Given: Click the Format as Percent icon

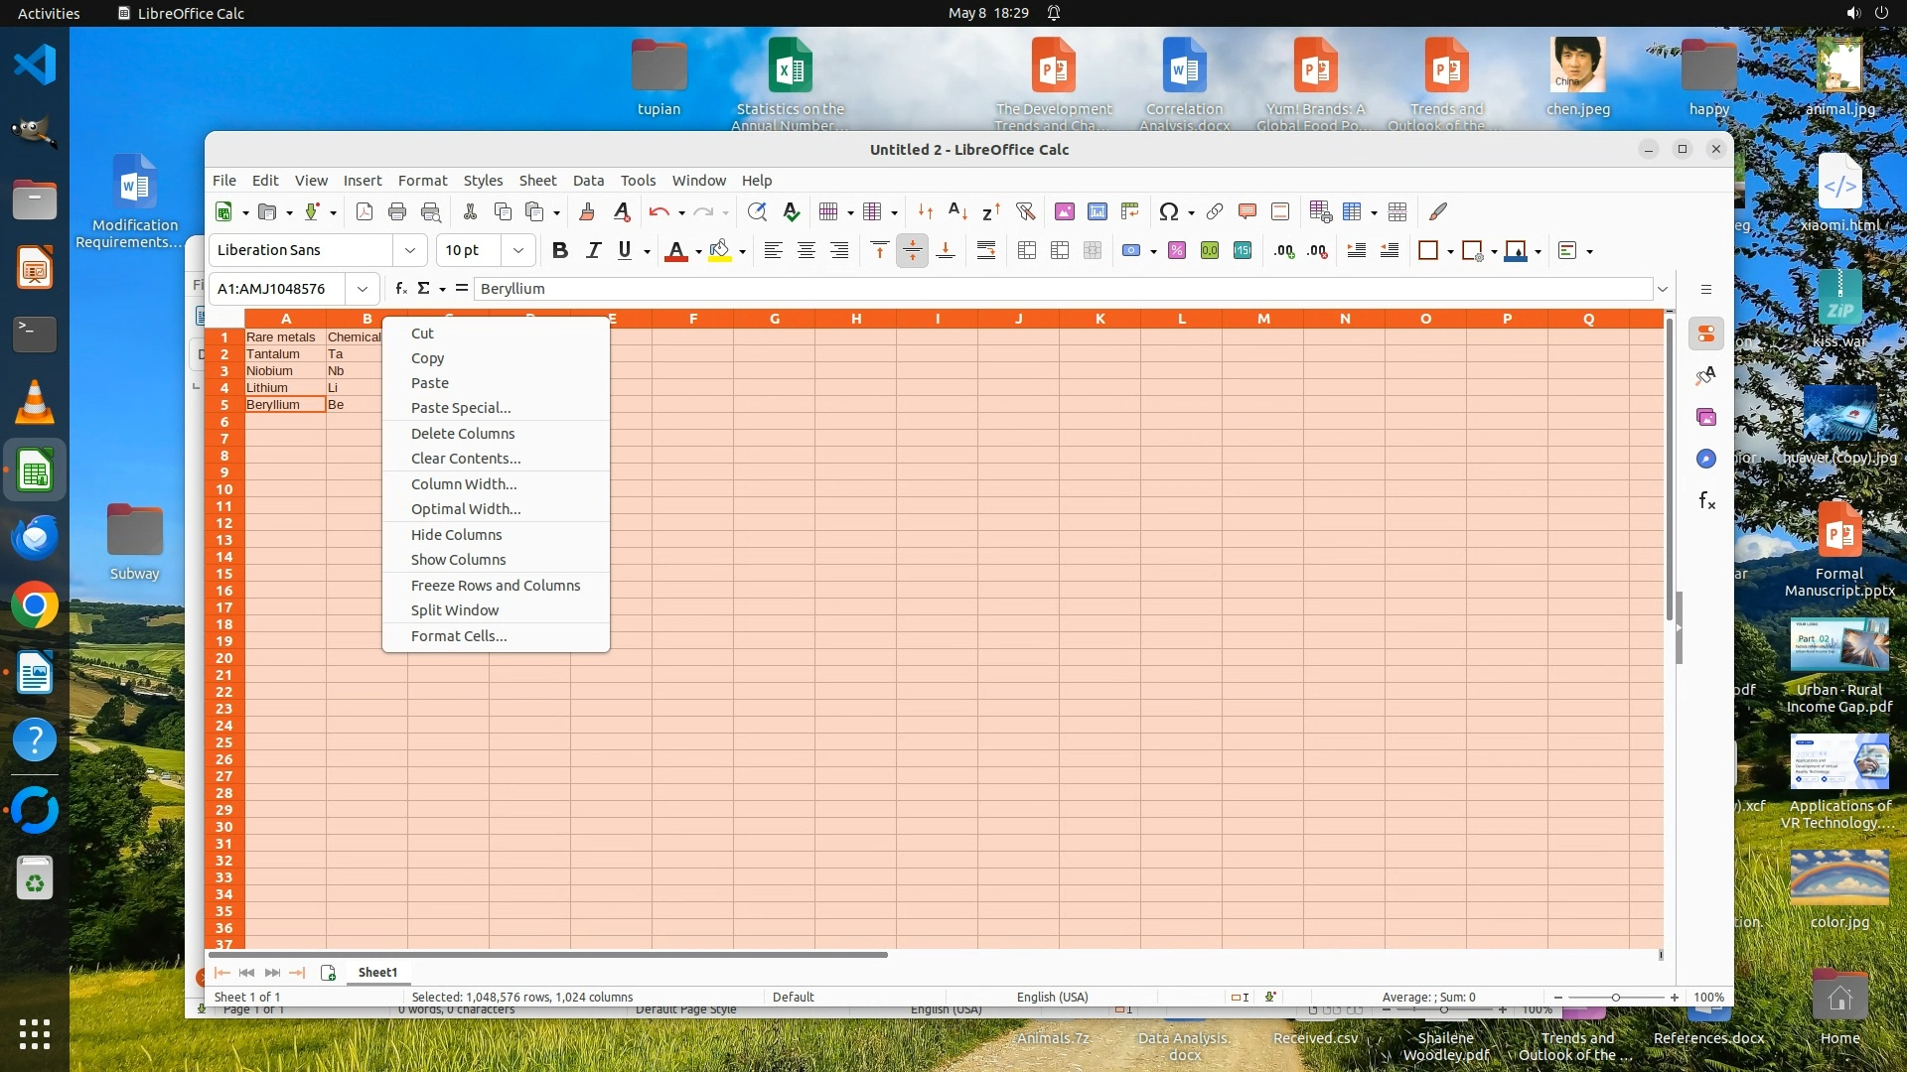Looking at the screenshot, I should click(x=1177, y=251).
